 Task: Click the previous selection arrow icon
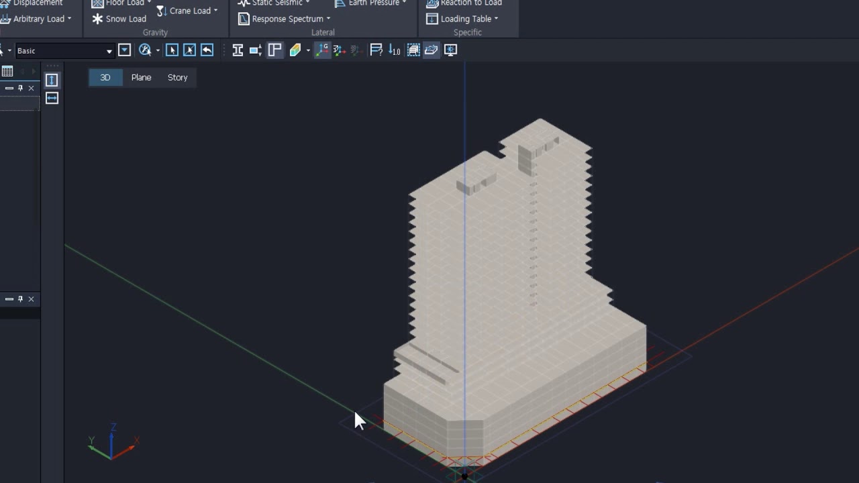tap(207, 50)
